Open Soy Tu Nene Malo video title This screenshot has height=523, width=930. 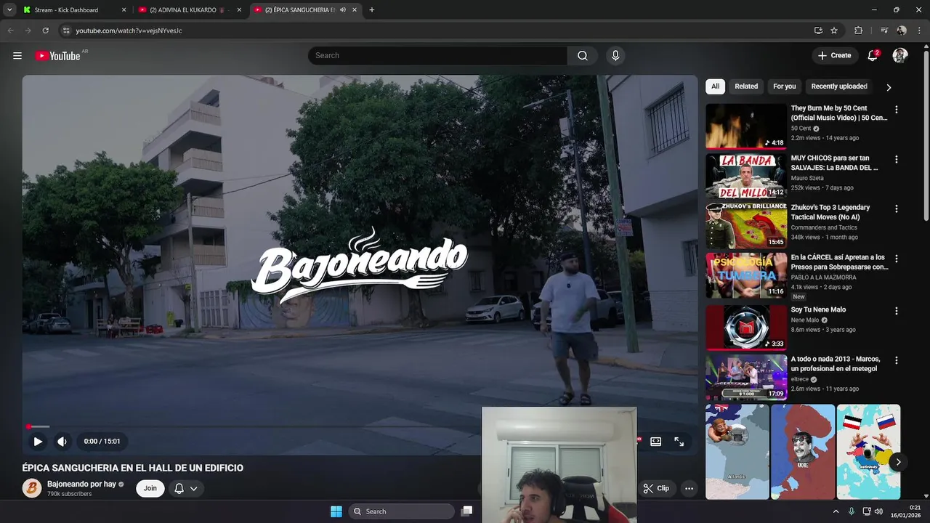[818, 309]
